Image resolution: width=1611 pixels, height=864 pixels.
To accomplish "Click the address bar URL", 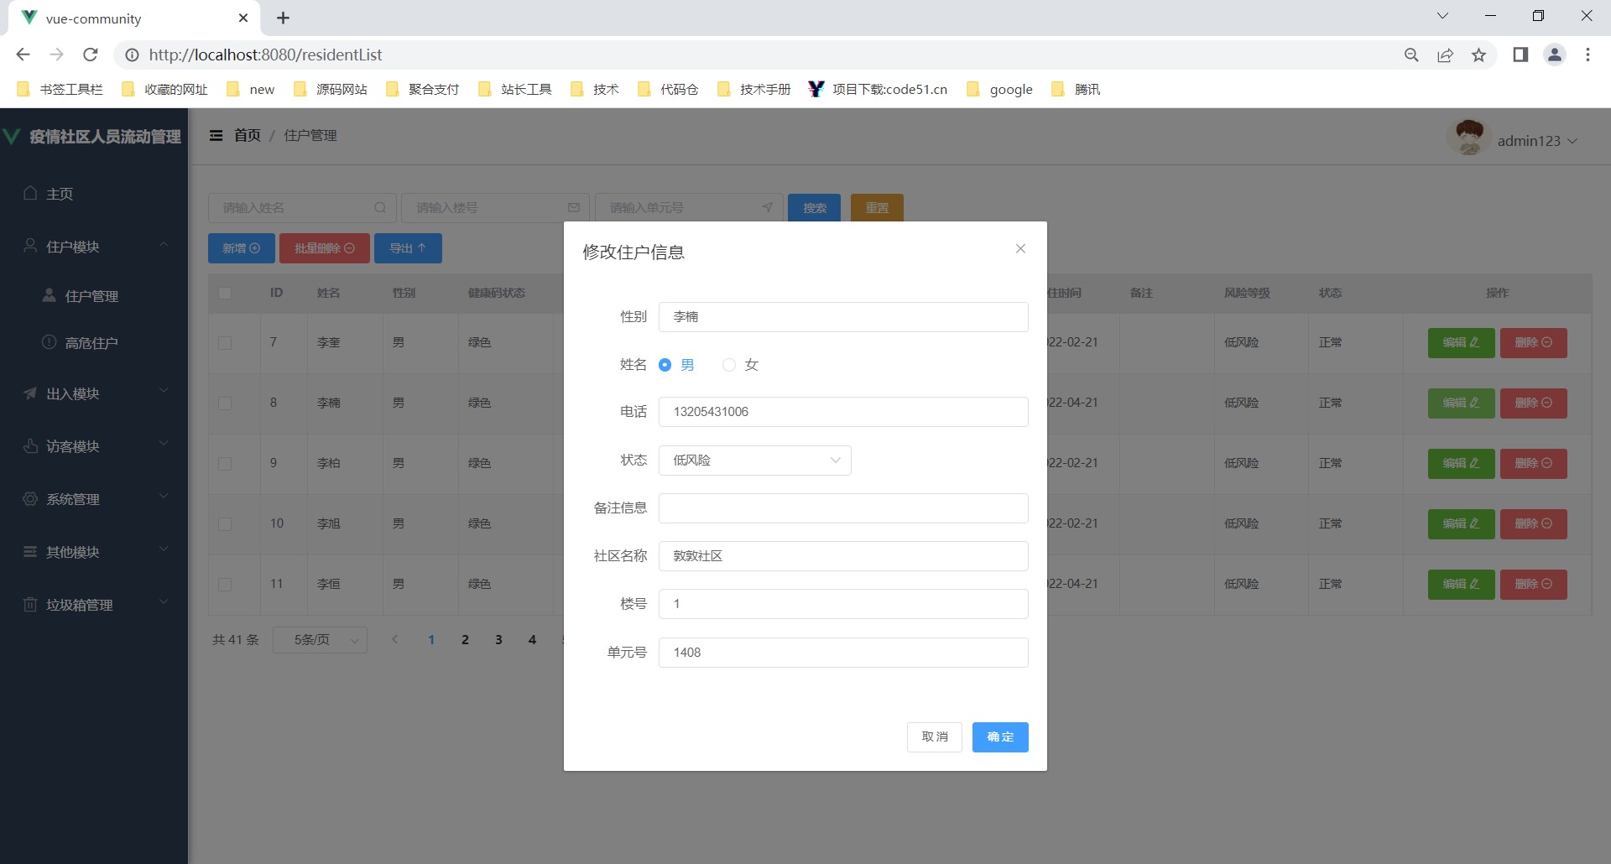I will pyautogui.click(x=265, y=55).
